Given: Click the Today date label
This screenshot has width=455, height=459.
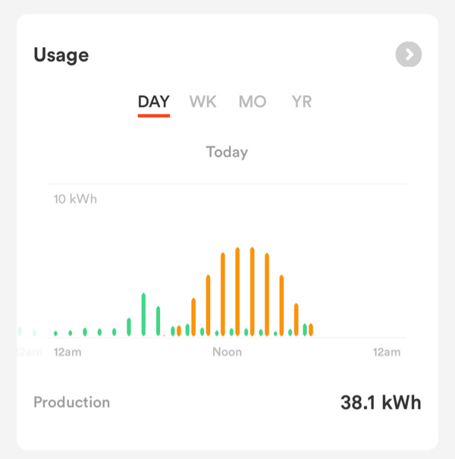Looking at the screenshot, I should [x=227, y=152].
